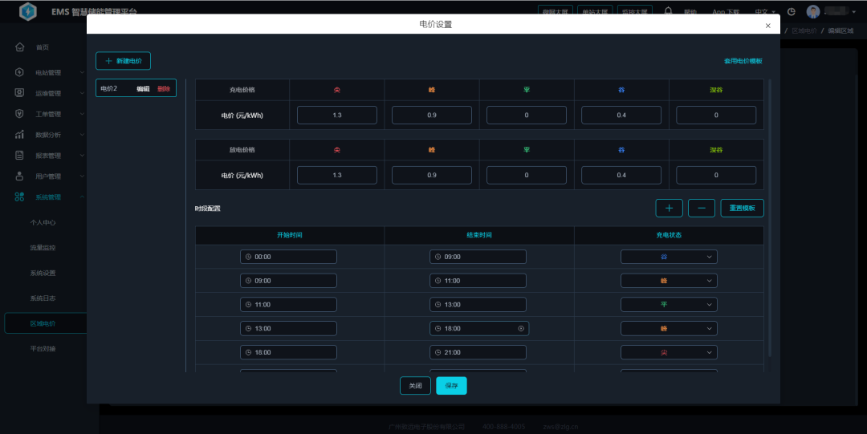Viewport: 867px width, 434px height.
Task: Open charge state dropdown showing 谷
Action: [668, 257]
